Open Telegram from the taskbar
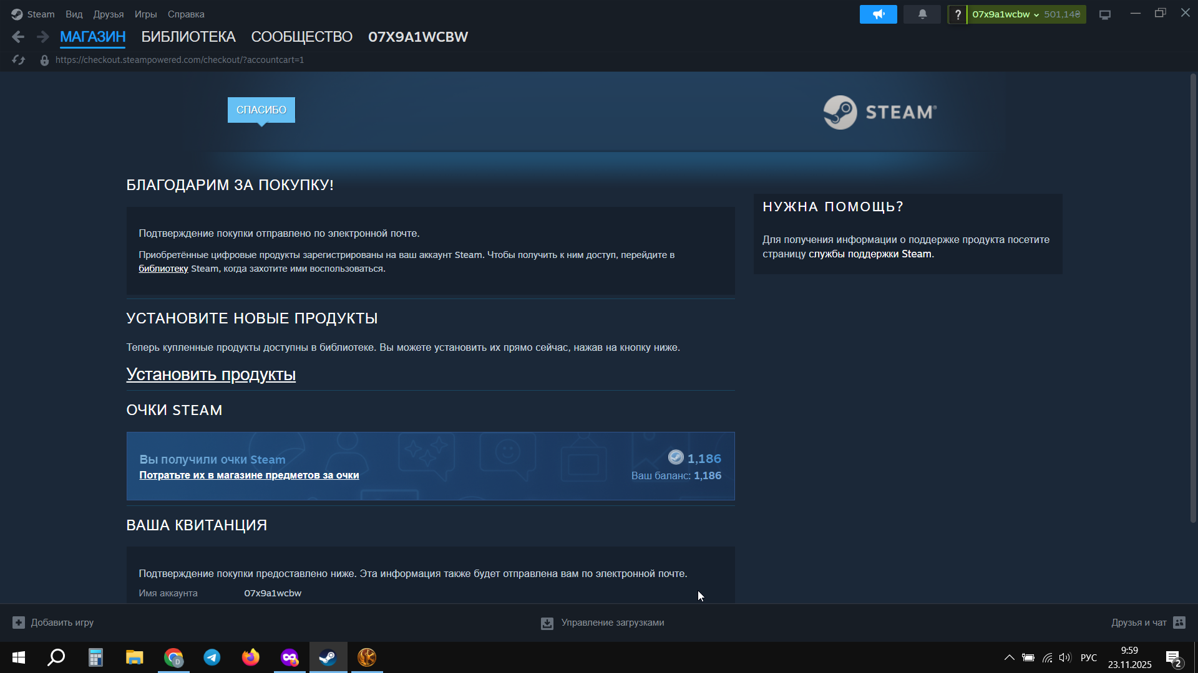 point(212,657)
